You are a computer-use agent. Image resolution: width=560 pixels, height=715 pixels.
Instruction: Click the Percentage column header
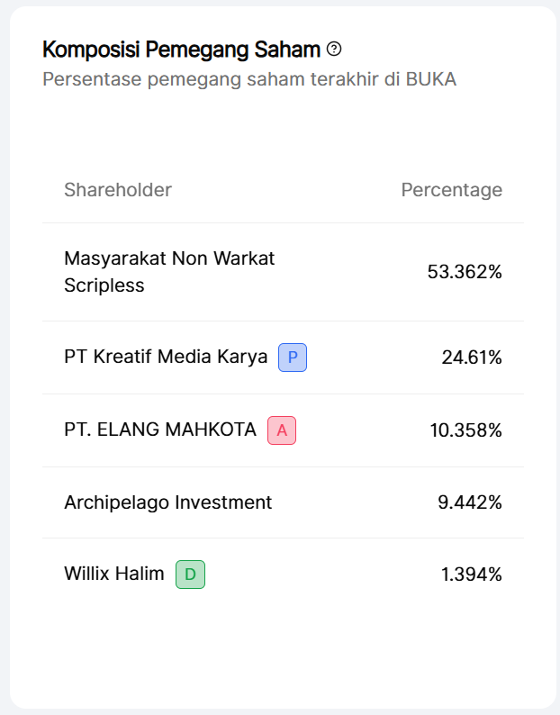pos(451,190)
